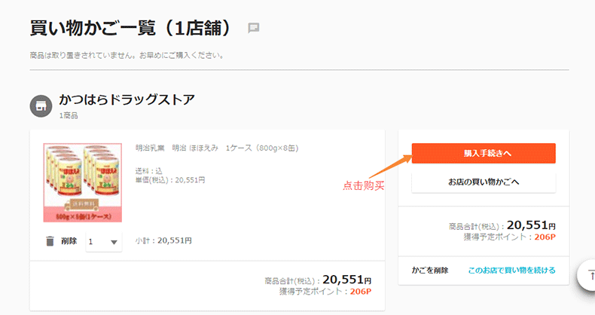Screen dimensions: 595x315
Task: Expand the quantity dropdown arrow
Action: pos(114,242)
